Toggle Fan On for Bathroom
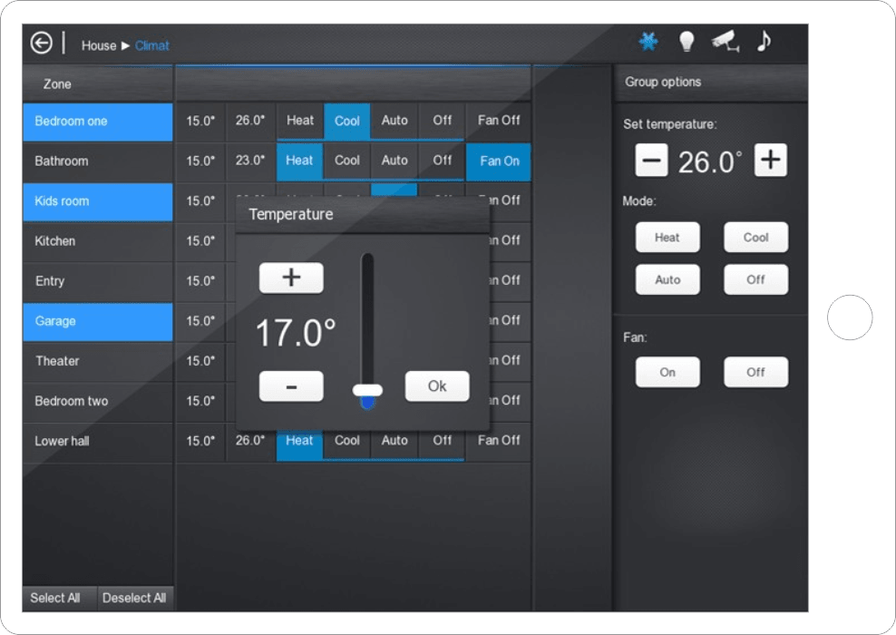Image resolution: width=896 pixels, height=635 pixels. [499, 161]
